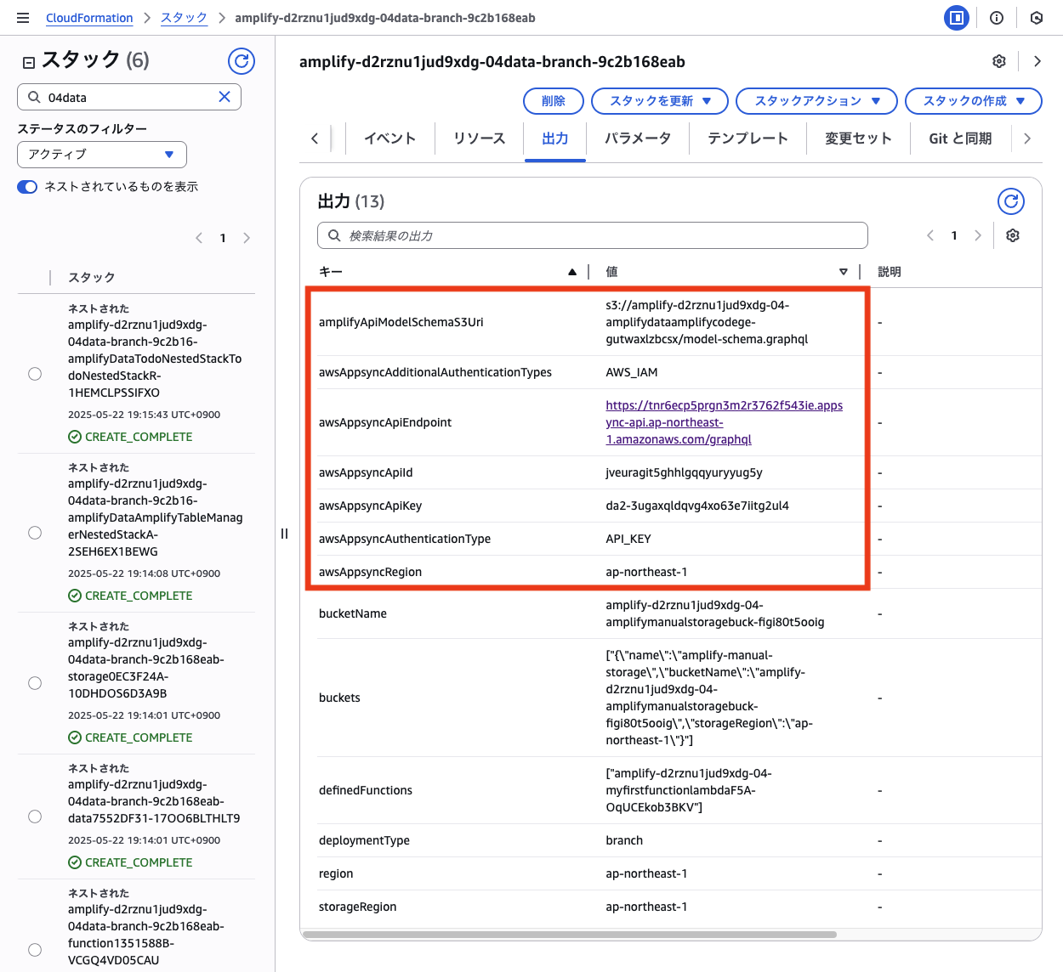The height and width of the screenshot is (972, 1063).
Task: Open the スタックを更新 dropdown
Action: (x=660, y=101)
